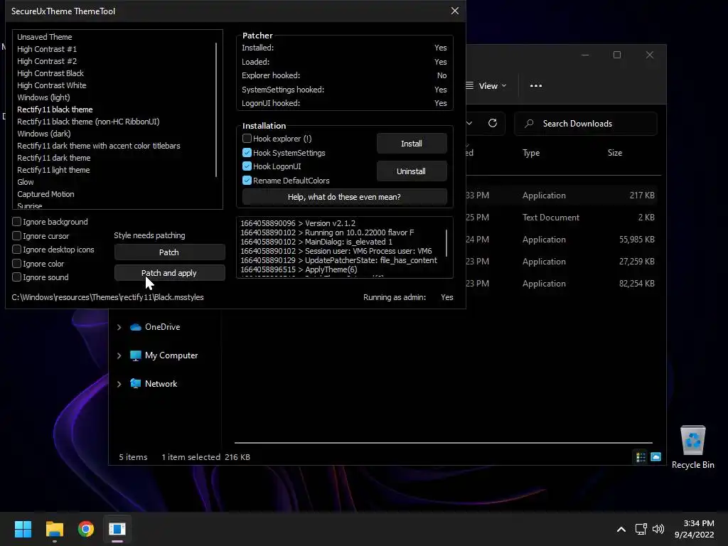Image resolution: width=728 pixels, height=546 pixels.
Task: Sort by the Size column header
Action: click(x=615, y=153)
